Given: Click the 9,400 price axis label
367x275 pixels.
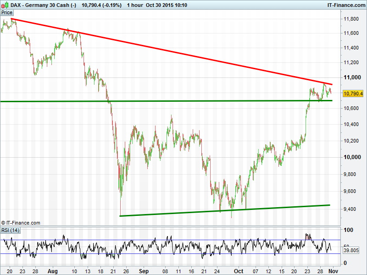Looking at the screenshot, I should (x=350, y=209).
